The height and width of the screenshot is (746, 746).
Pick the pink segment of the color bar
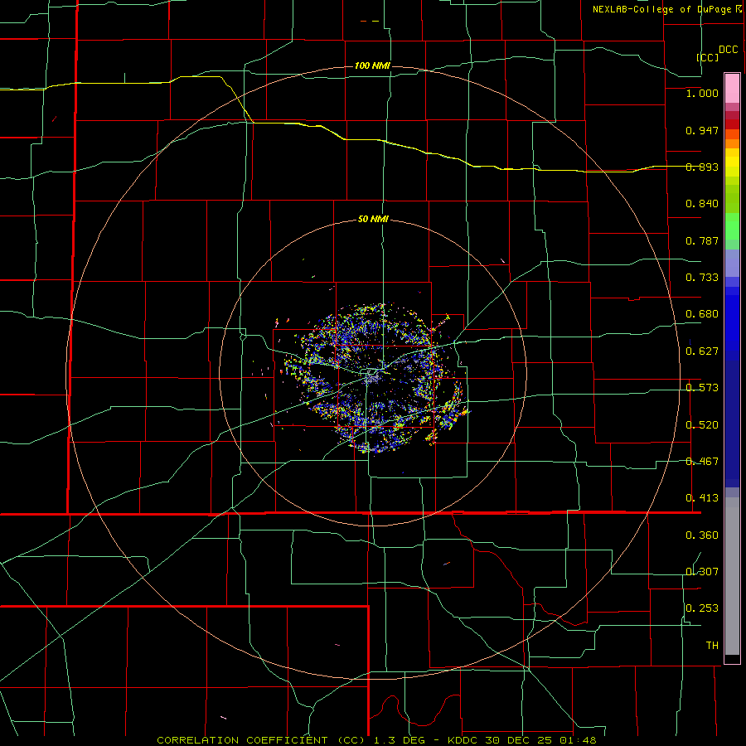(732, 89)
